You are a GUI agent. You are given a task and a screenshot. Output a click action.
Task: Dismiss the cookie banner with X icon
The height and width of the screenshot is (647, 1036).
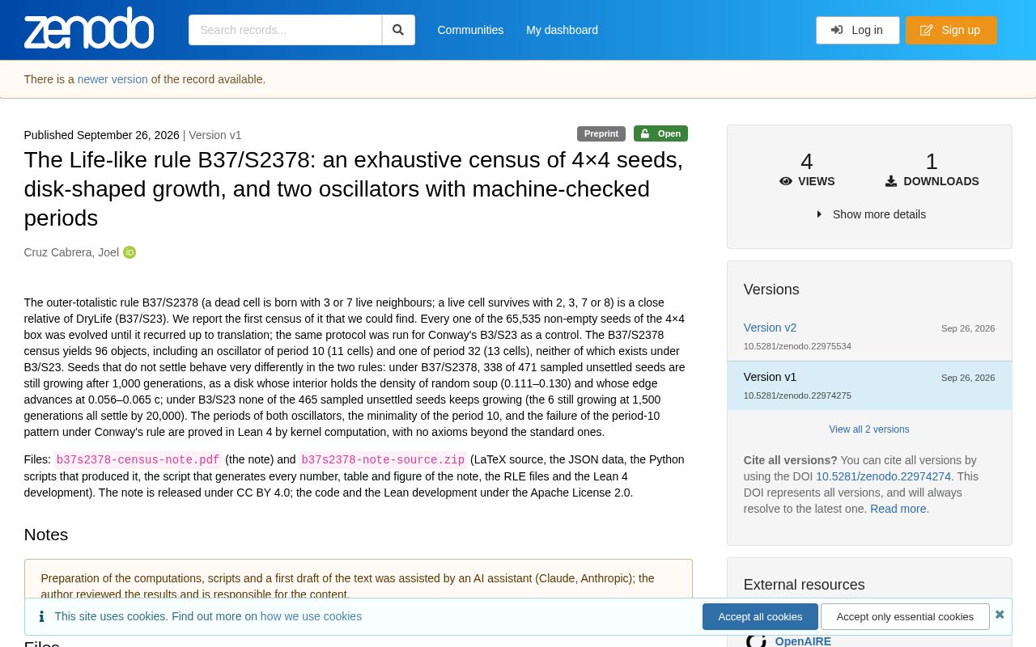[1000, 615]
